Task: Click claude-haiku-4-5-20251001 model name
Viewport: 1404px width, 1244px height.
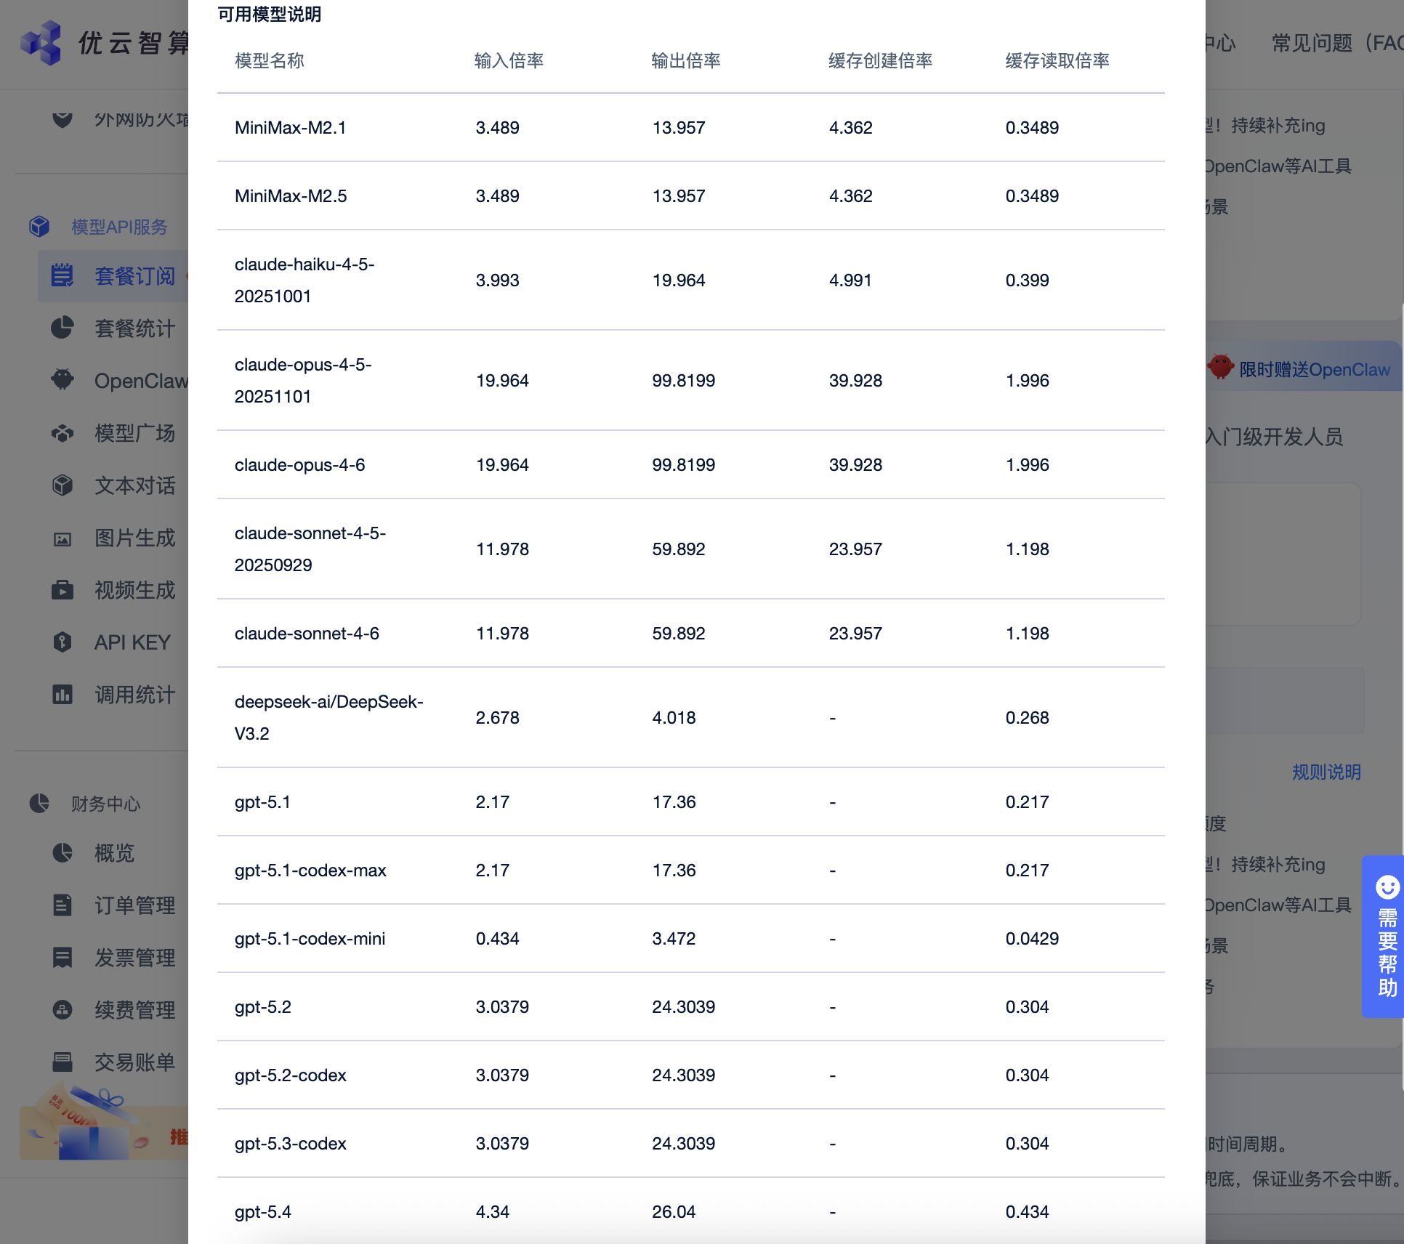Action: [304, 280]
